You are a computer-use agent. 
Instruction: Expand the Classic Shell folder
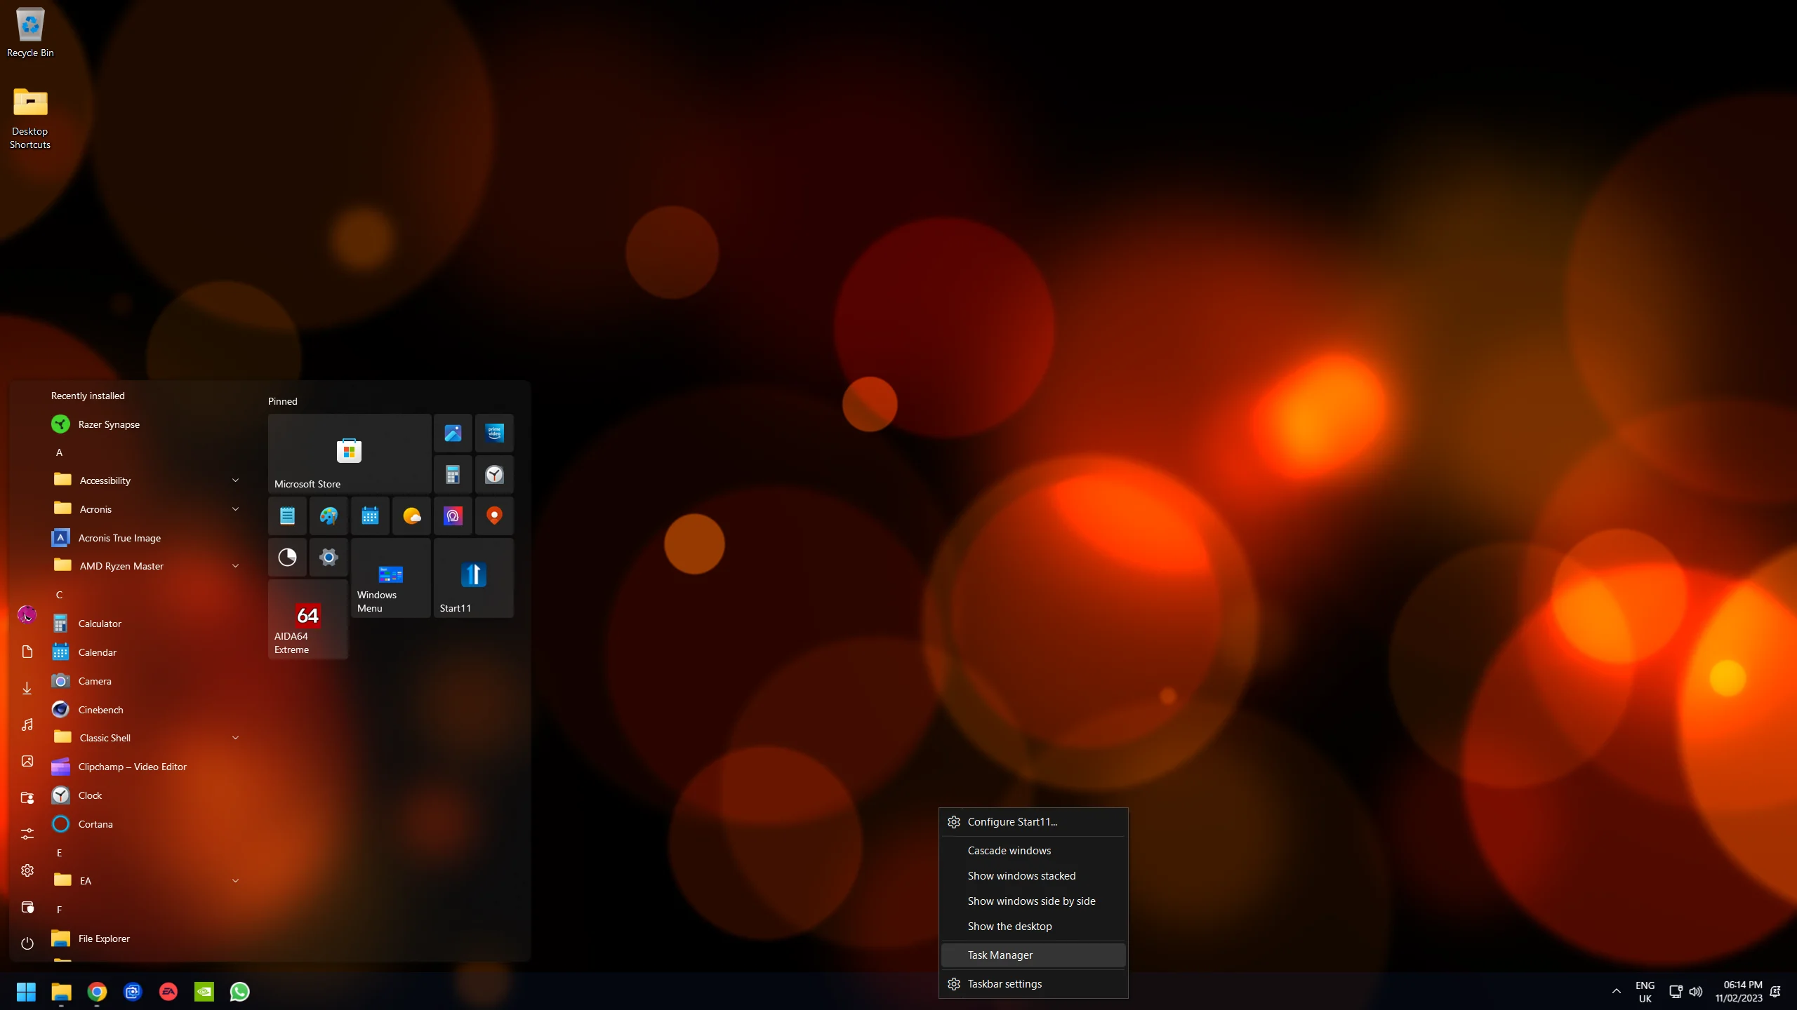click(x=146, y=738)
